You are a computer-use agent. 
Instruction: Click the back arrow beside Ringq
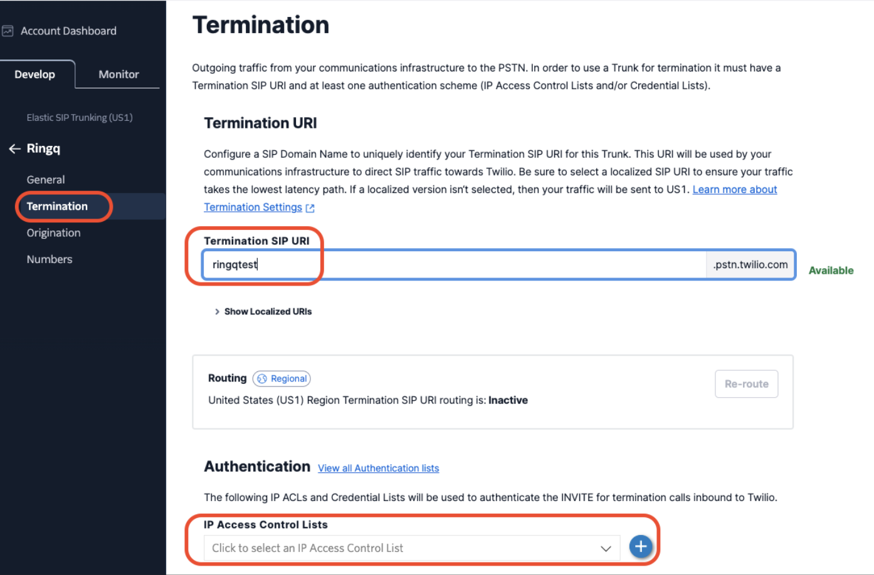14,148
